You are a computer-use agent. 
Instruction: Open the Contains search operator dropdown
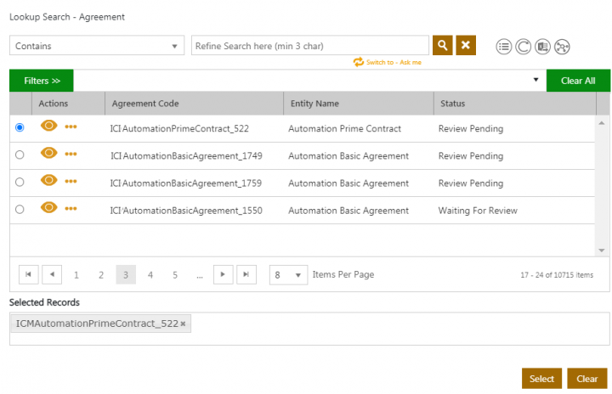coord(97,46)
